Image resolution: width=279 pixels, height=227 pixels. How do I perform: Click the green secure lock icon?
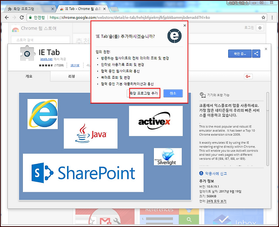click(x=30, y=17)
